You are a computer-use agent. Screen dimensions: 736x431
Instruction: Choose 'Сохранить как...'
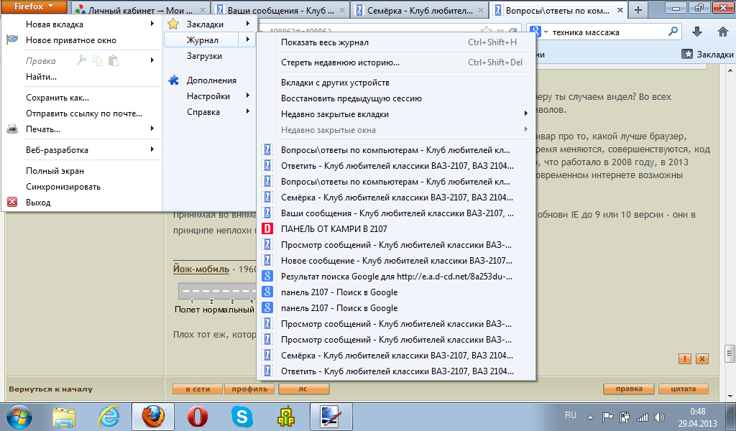(81, 98)
